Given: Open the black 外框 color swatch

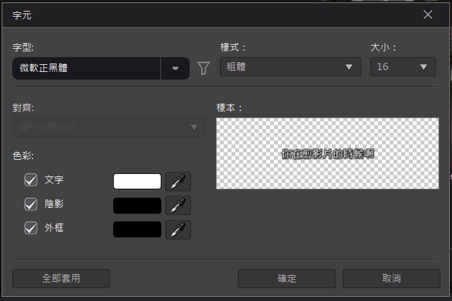Looking at the screenshot, I should [x=137, y=229].
